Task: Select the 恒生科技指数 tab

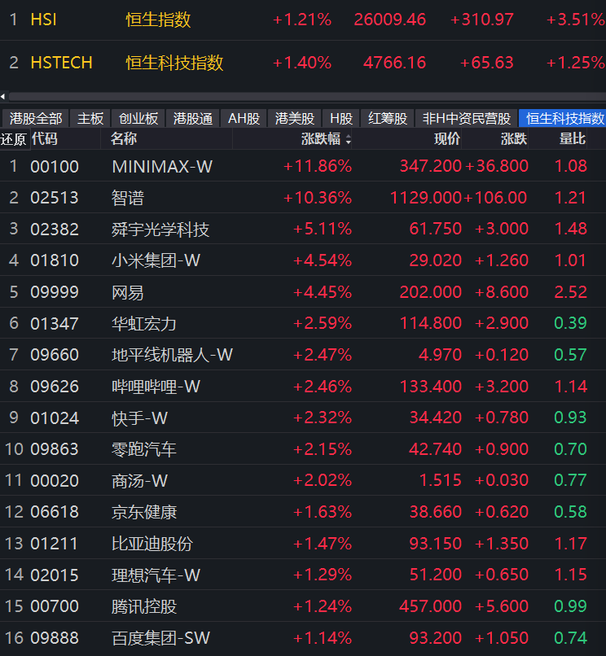Action: pos(563,118)
